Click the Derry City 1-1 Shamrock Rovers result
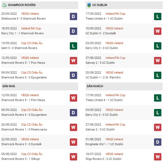Screen dimensions: 163x164 pos(23,33)
